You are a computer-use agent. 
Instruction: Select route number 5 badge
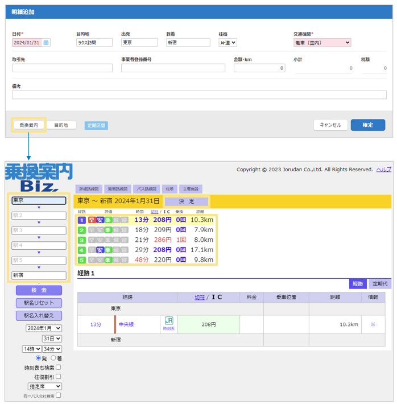point(81,259)
